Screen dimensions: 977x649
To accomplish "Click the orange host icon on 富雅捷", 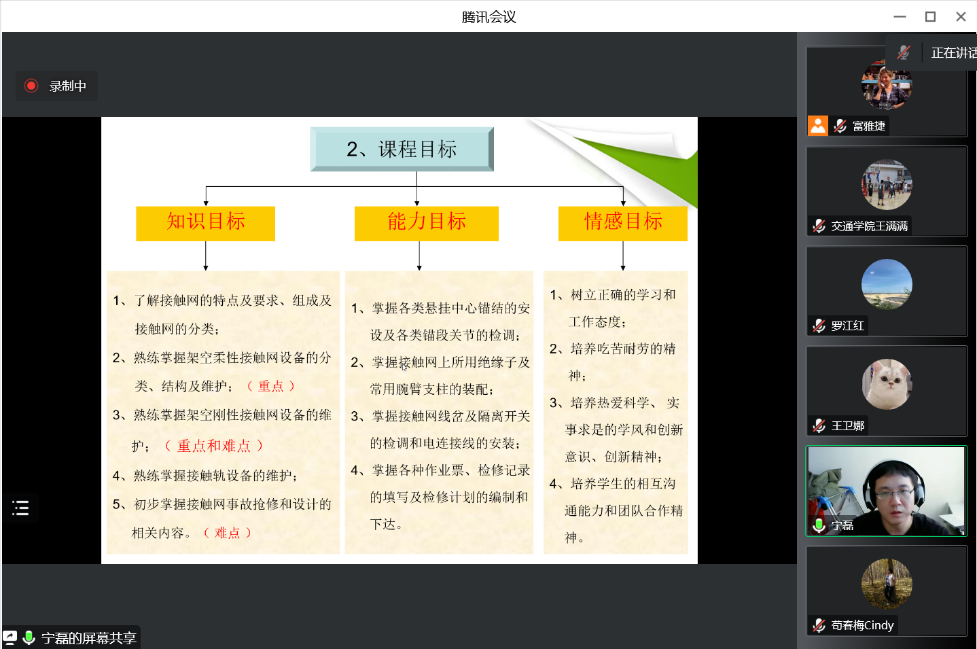I will tap(818, 126).
